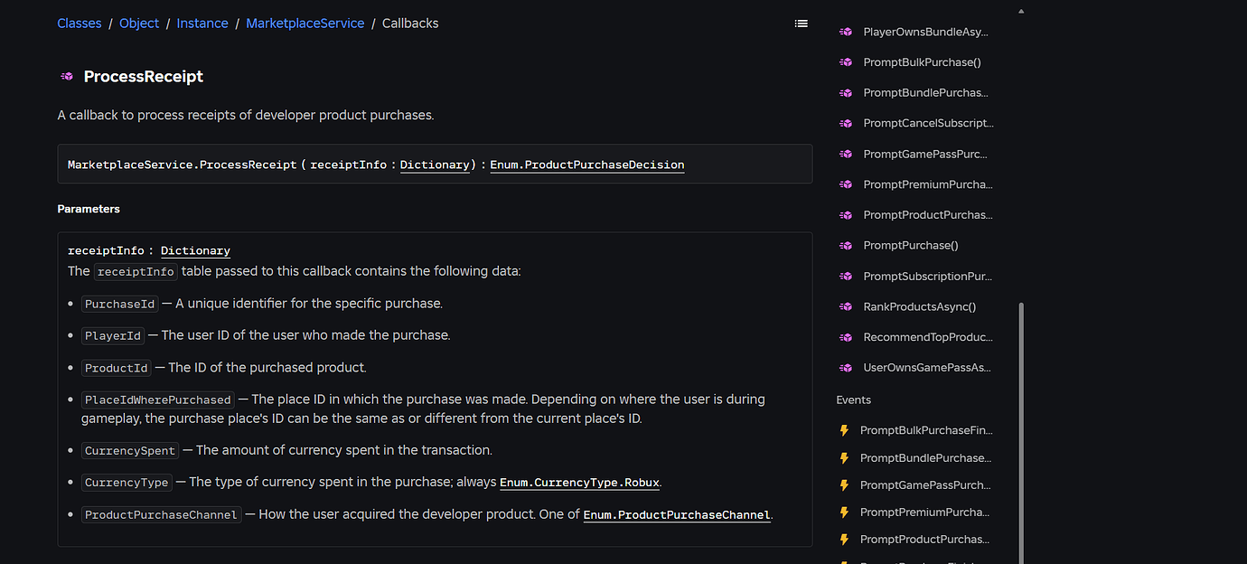Navigate to Instance in the breadcrumb

pos(202,23)
